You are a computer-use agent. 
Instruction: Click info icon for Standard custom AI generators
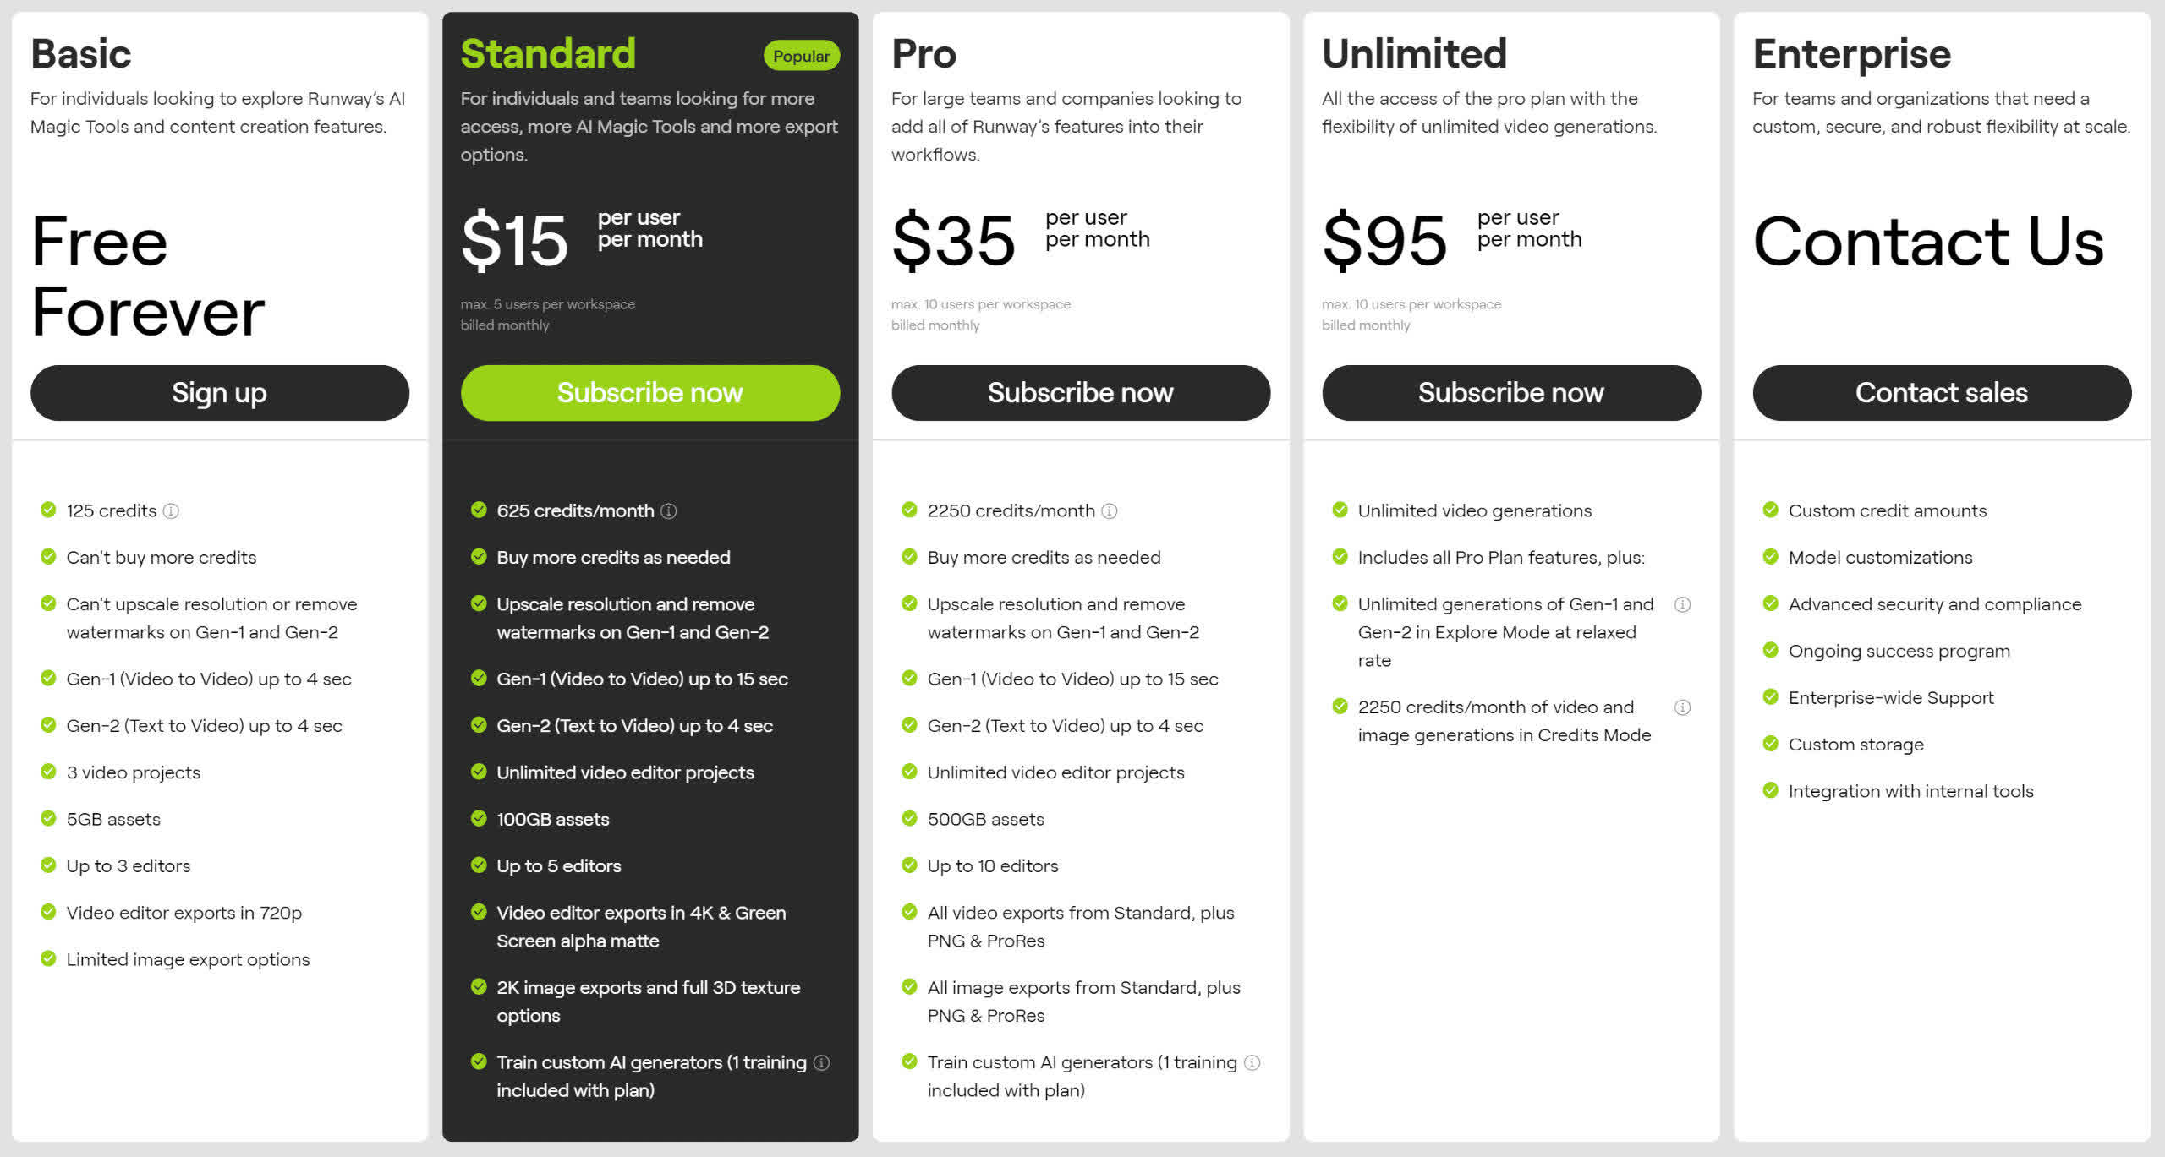[822, 1063]
